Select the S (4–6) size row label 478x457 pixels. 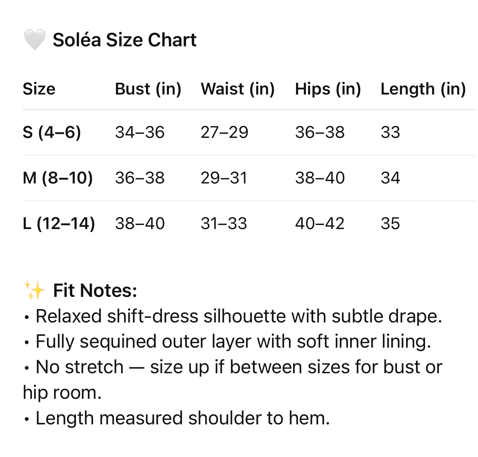[x=52, y=132]
